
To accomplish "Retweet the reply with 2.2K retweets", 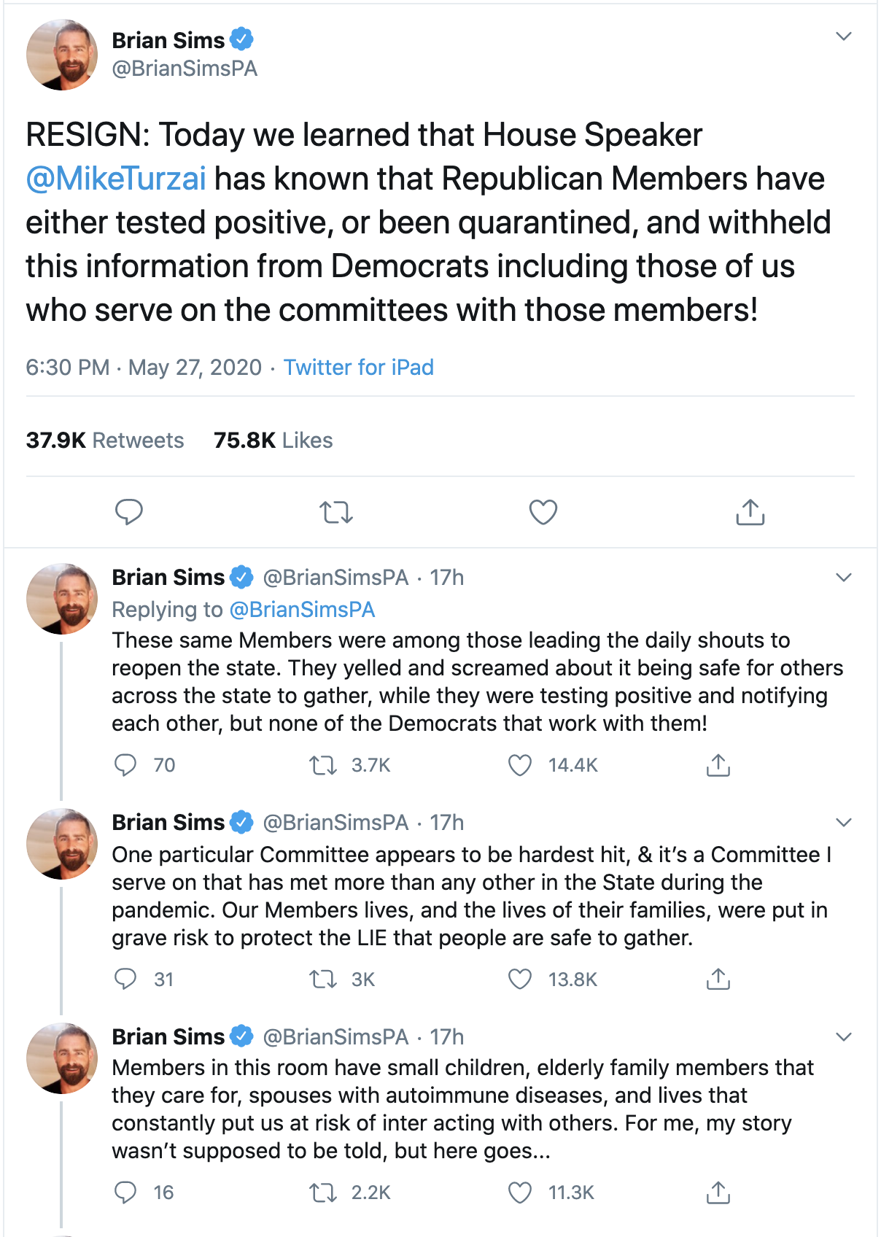I will [x=322, y=1193].
